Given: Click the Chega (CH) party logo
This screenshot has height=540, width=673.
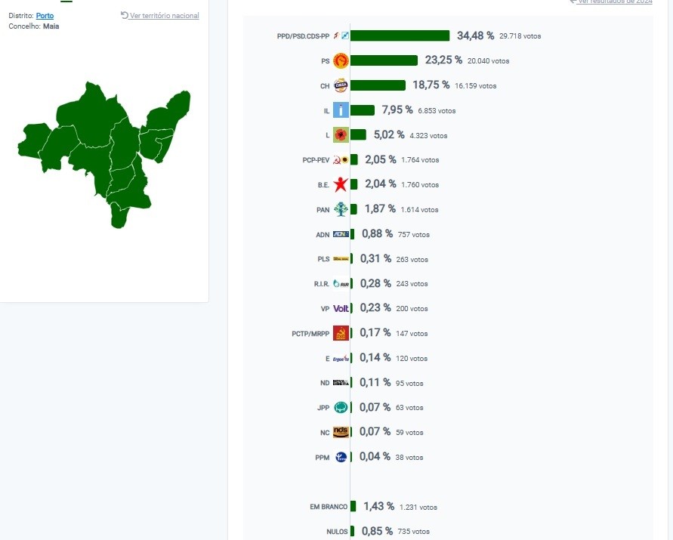Looking at the screenshot, I should point(341,85).
